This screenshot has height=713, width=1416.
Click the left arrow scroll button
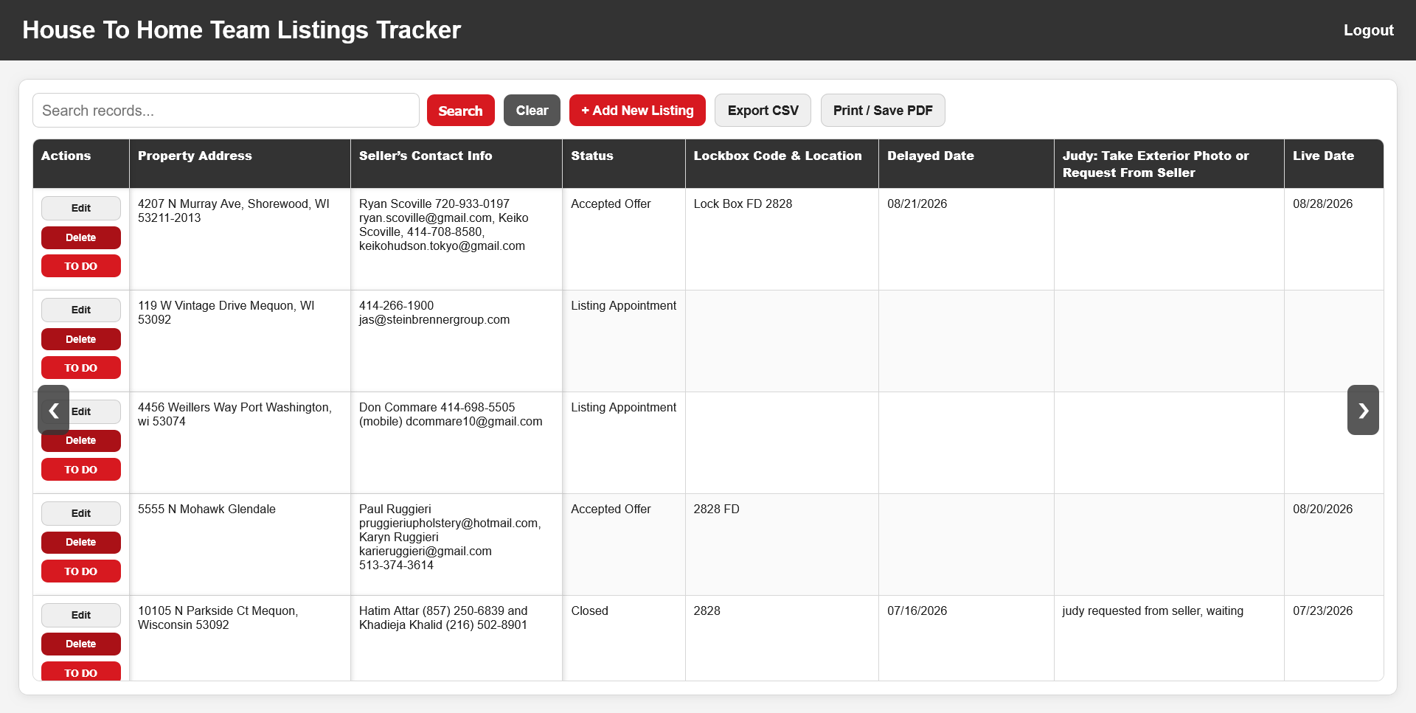coord(53,410)
